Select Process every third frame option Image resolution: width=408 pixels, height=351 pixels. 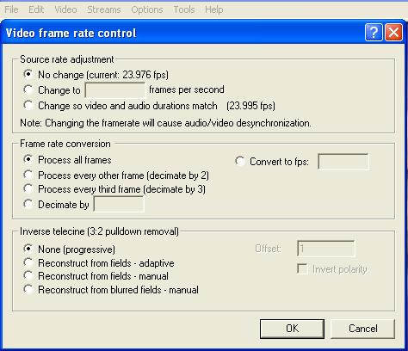click(28, 189)
